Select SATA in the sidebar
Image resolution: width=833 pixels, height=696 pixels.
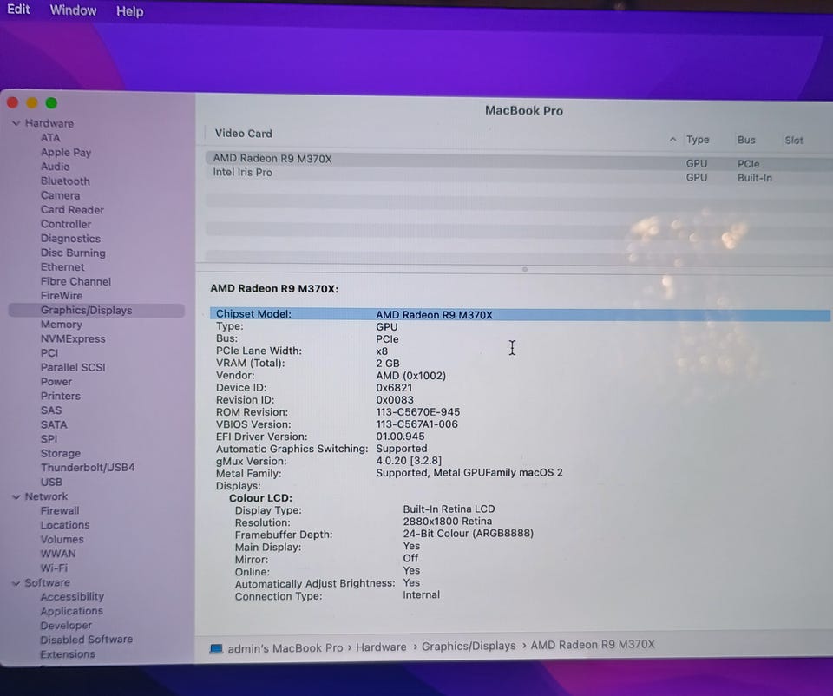[54, 424]
